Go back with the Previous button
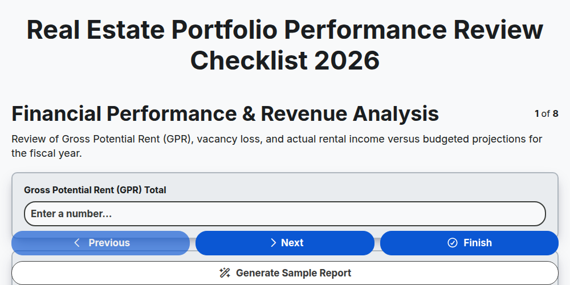Viewport: 570px width, 285px height. [x=101, y=243]
